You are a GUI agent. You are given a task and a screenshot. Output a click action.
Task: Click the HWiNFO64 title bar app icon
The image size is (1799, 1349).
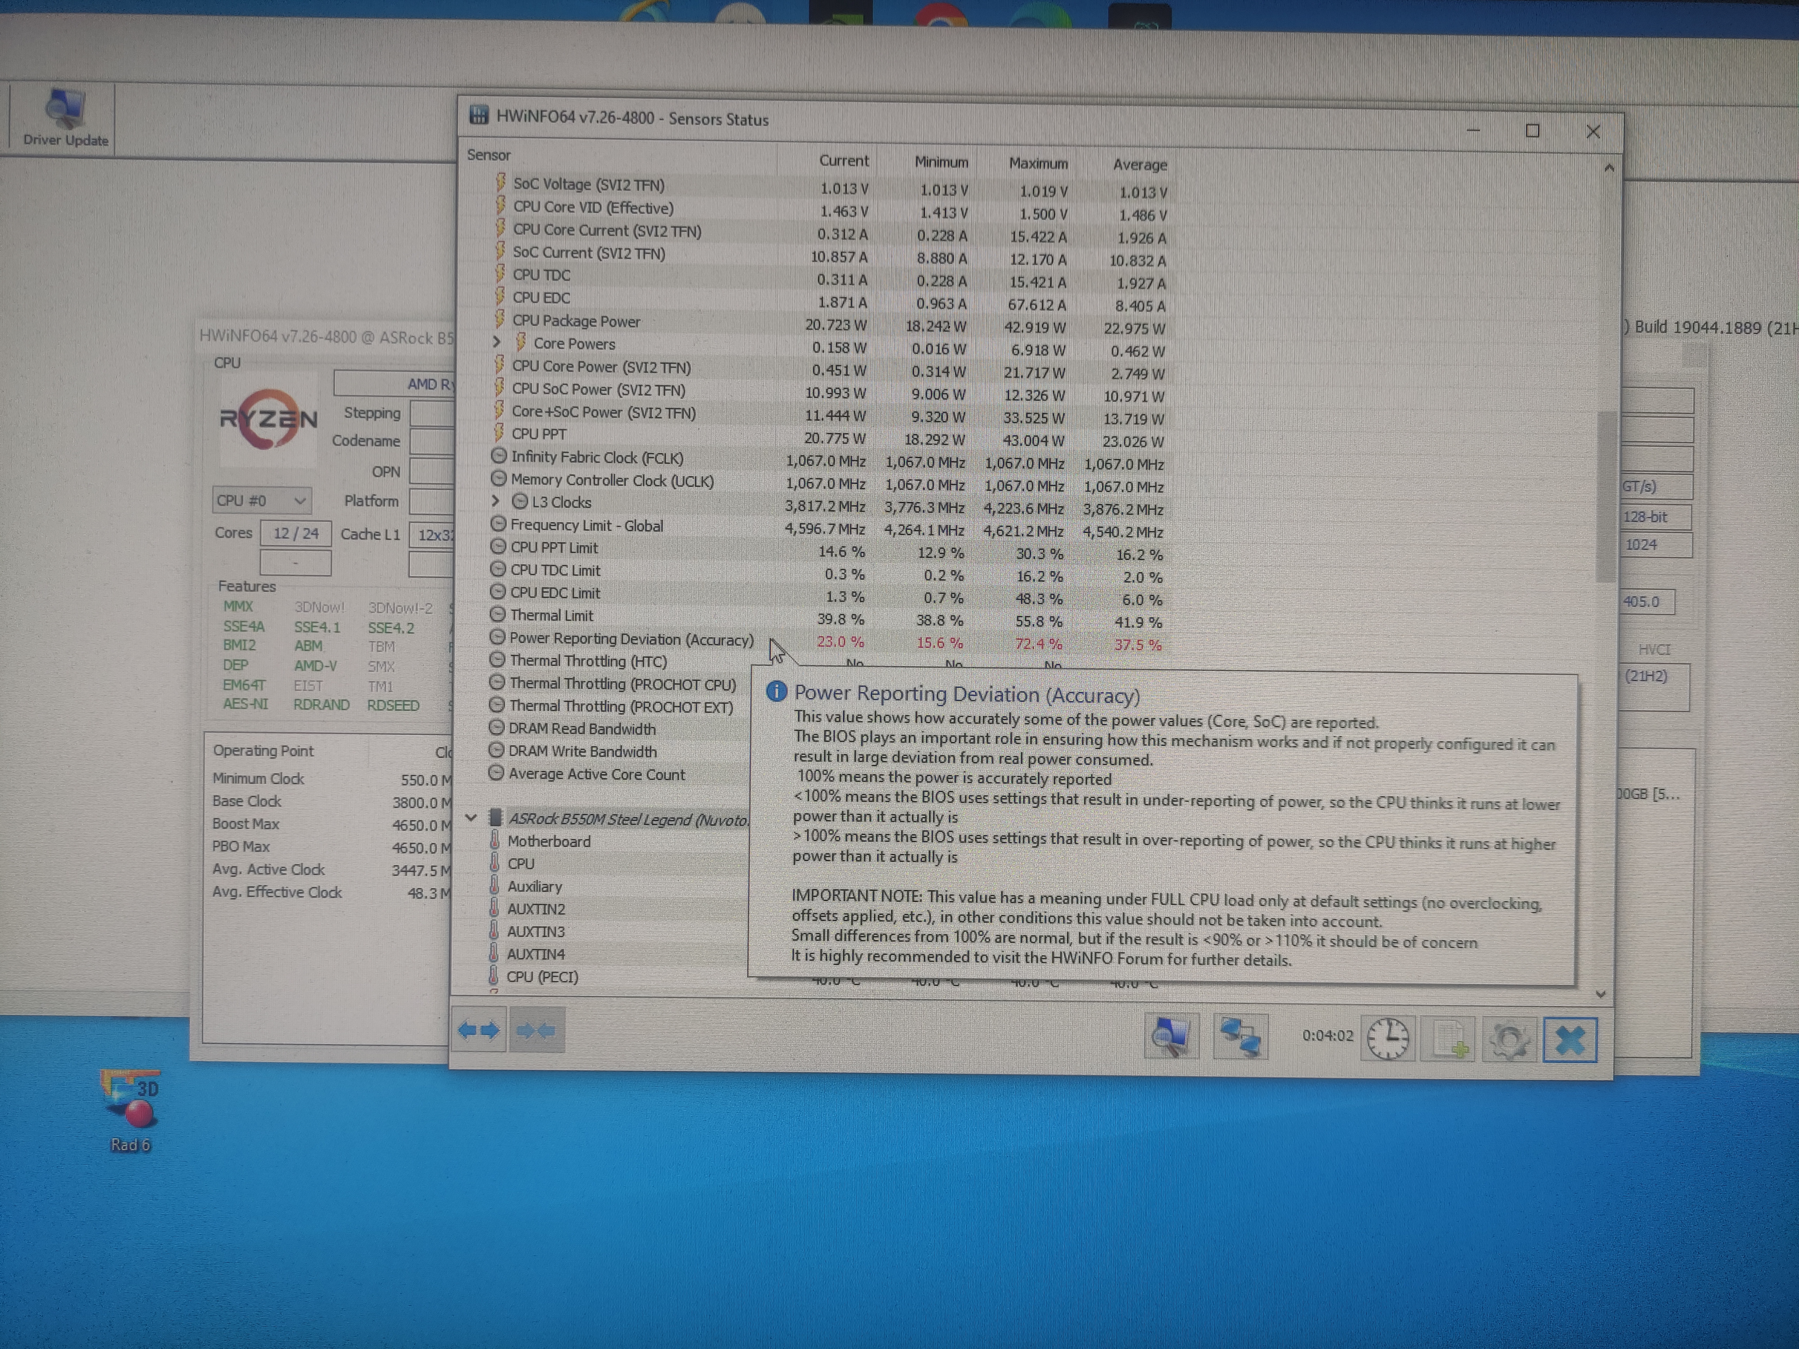478,115
